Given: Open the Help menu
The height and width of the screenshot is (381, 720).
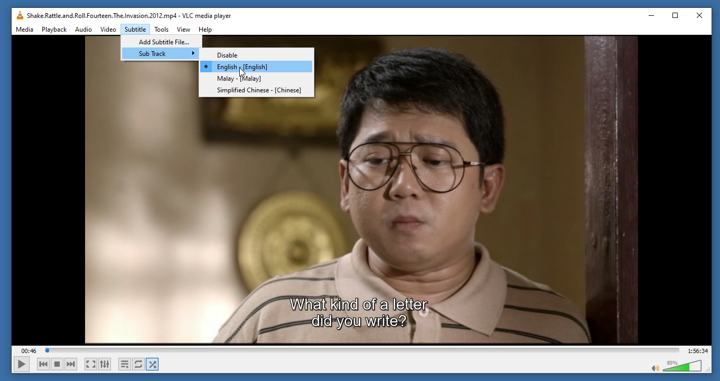Looking at the screenshot, I should (x=205, y=30).
